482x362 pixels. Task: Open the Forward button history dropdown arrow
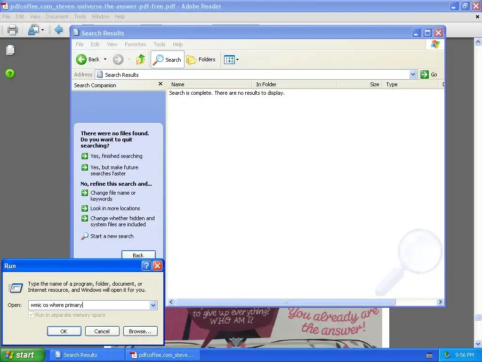(x=129, y=59)
